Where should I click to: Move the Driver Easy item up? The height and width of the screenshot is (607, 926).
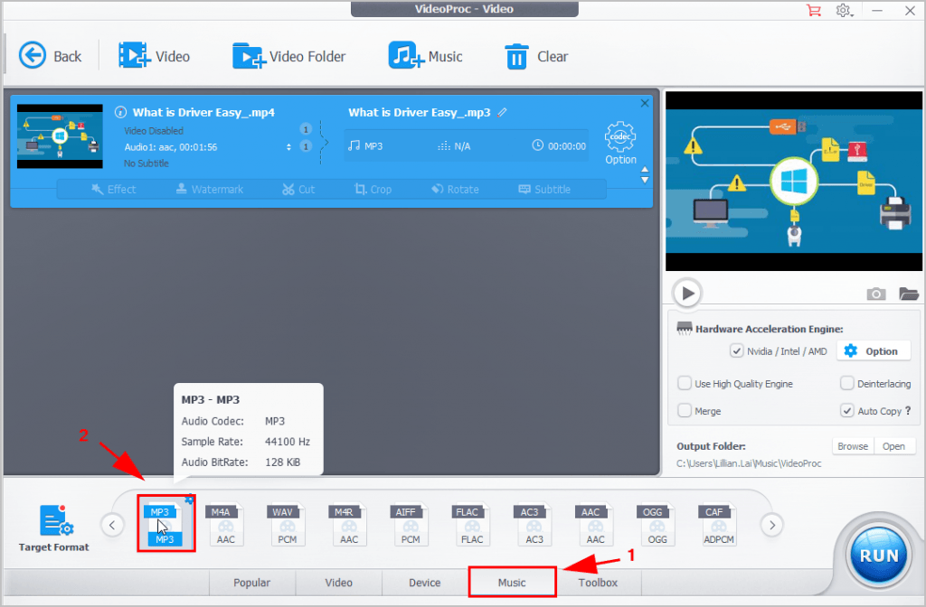click(645, 170)
